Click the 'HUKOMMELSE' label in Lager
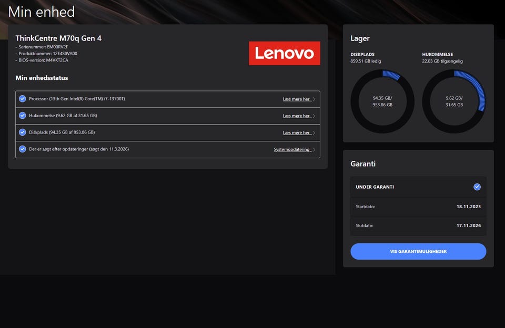This screenshot has width=505, height=328. [x=438, y=54]
